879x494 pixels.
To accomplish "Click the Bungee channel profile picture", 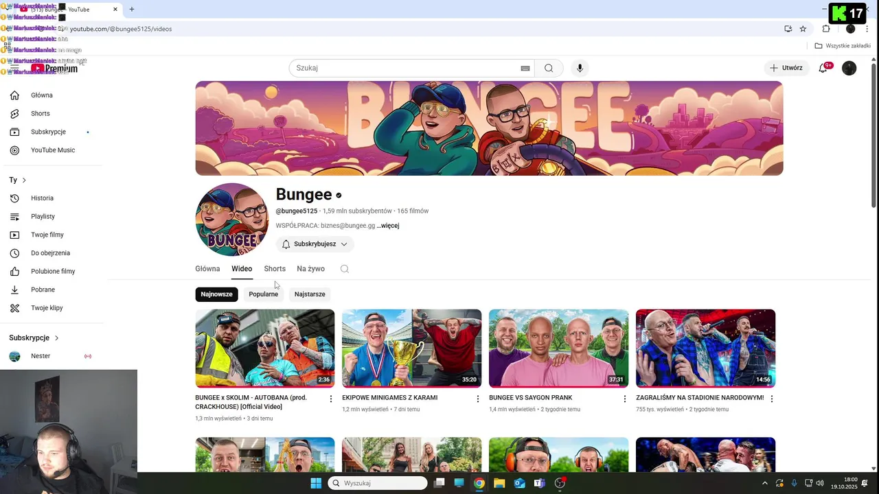I will 231,220.
